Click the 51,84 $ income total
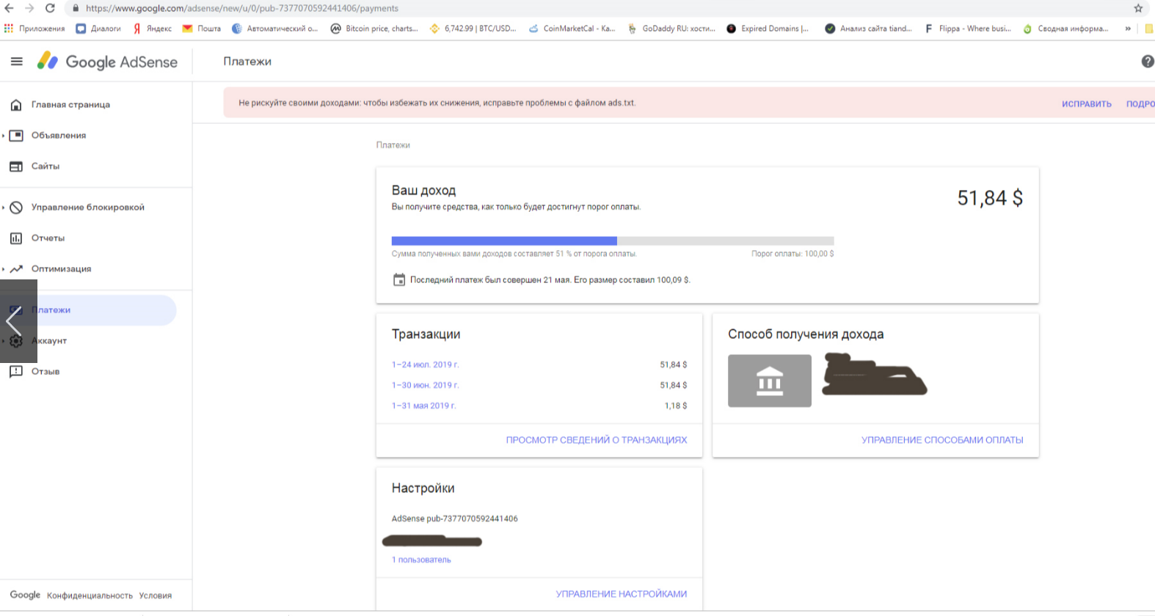Viewport: 1155px width, 616px height. tap(990, 198)
